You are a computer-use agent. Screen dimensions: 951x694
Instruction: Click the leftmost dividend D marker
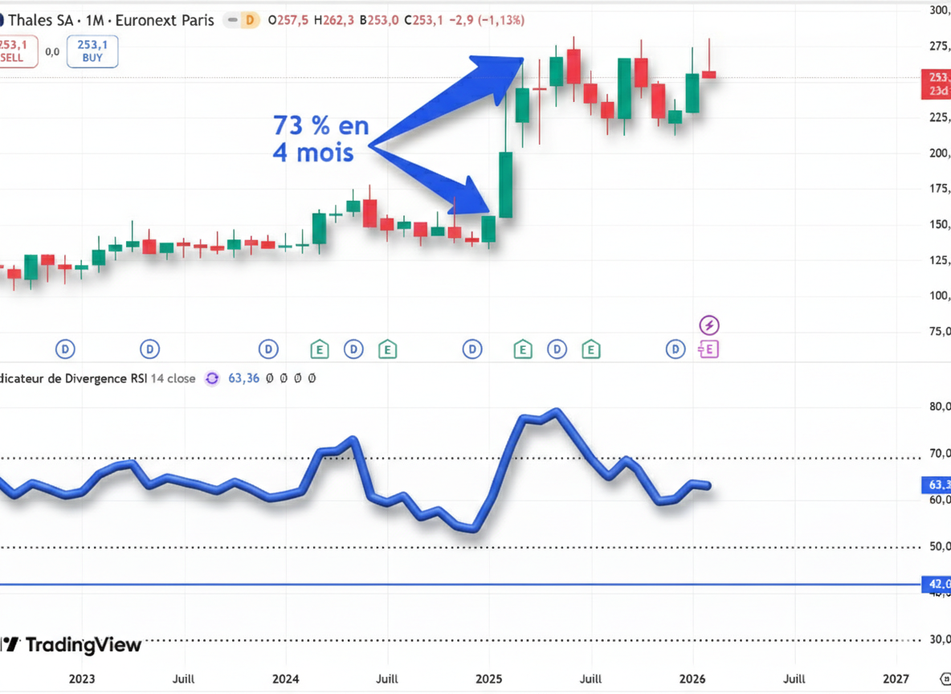click(x=65, y=349)
